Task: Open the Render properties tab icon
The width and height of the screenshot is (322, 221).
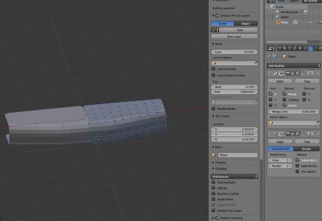Action: tap(279, 48)
